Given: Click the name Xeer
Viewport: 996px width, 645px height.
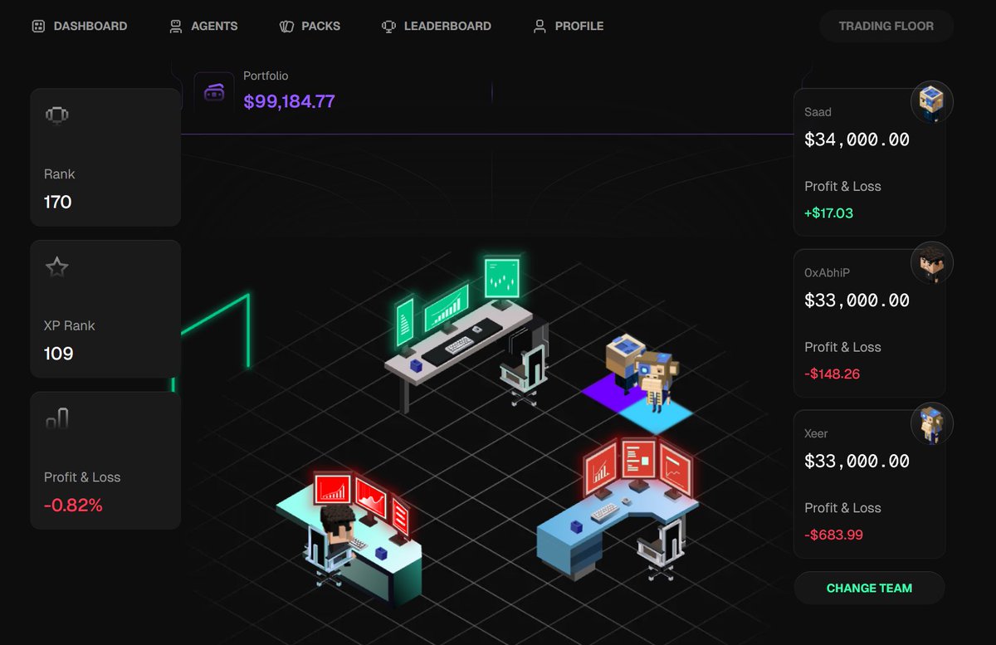Looking at the screenshot, I should pyautogui.click(x=816, y=433).
